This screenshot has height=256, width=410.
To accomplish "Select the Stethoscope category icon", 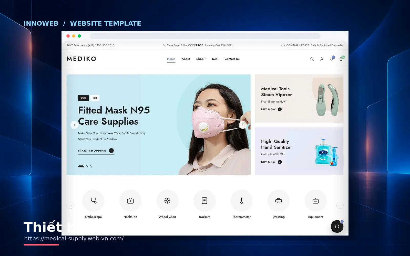I will 93,200.
